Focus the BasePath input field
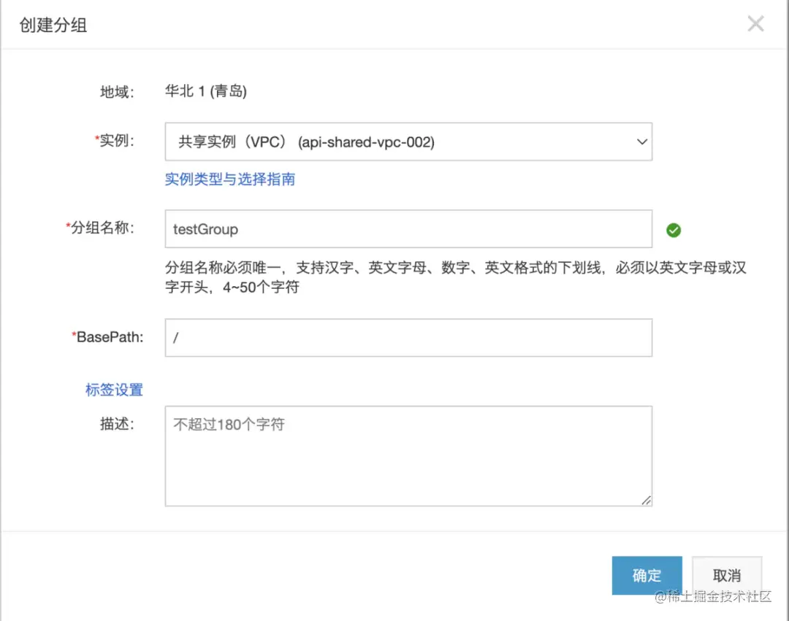789x621 pixels. coord(408,338)
